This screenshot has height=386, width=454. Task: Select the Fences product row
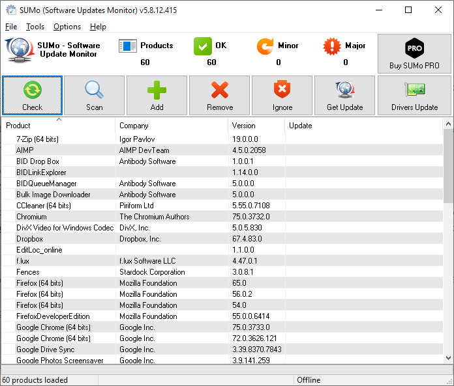[222, 272]
